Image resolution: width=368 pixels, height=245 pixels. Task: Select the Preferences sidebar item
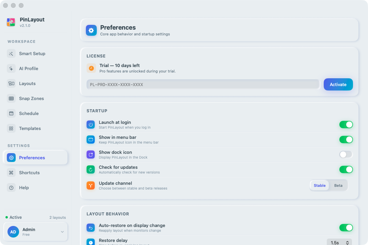[x=36, y=158]
